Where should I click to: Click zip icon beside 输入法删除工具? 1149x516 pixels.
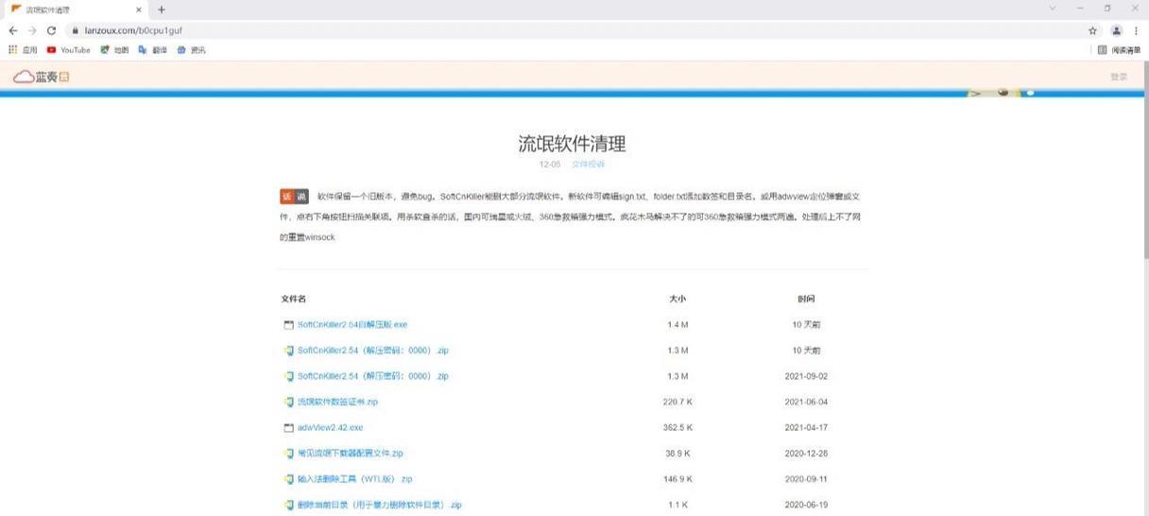click(x=289, y=479)
